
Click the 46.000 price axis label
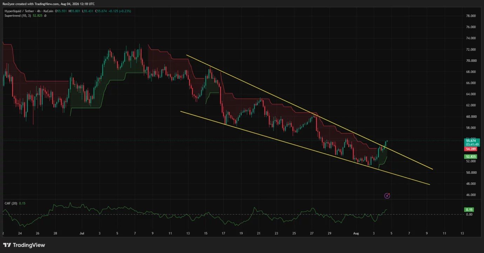[470, 195]
